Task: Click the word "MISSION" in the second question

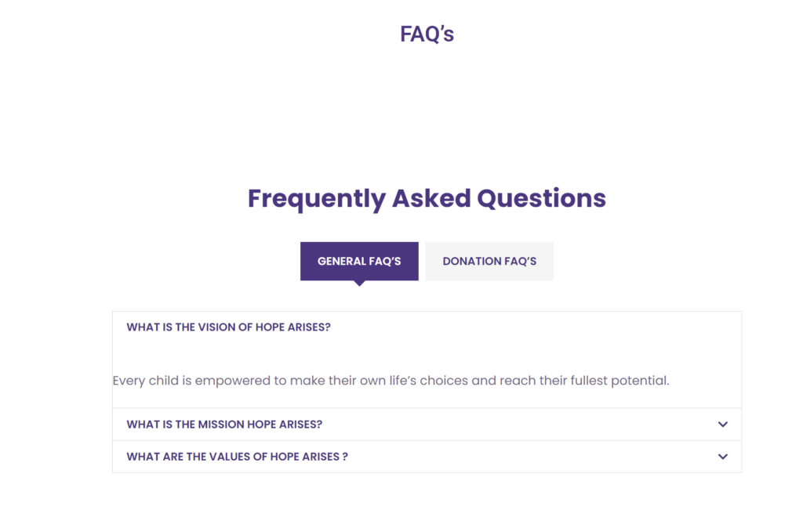Action: point(220,425)
